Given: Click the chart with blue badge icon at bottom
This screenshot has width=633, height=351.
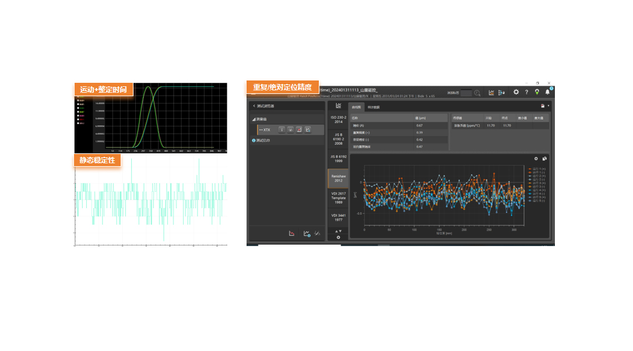Looking at the screenshot, I should [307, 233].
